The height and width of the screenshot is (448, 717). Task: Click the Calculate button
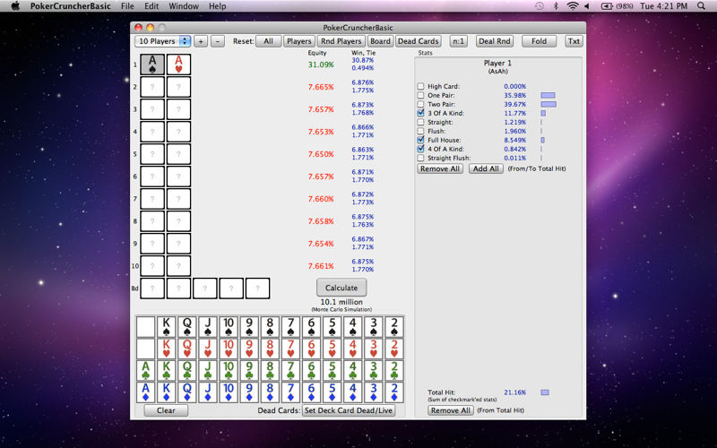341,288
